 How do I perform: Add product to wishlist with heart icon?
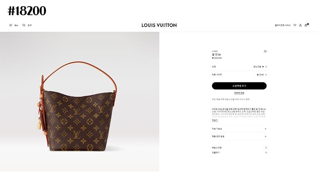pyautogui.click(x=265, y=51)
